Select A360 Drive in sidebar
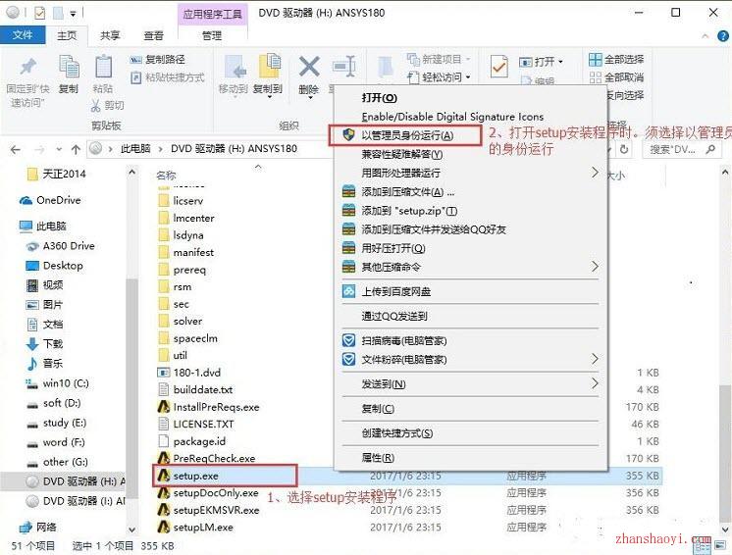 click(61, 246)
